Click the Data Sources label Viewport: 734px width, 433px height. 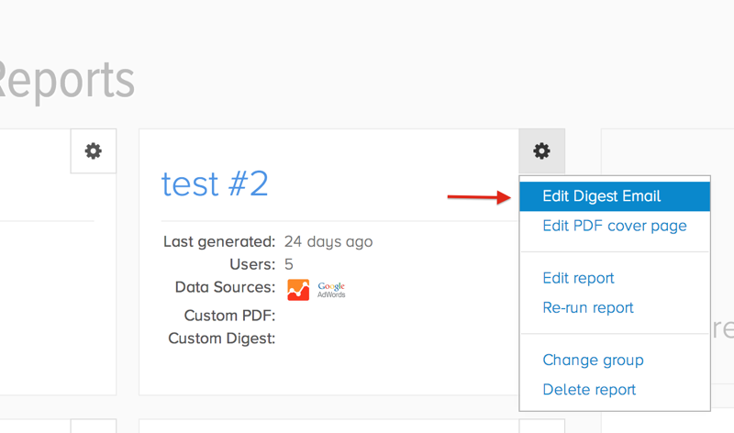[x=225, y=288]
